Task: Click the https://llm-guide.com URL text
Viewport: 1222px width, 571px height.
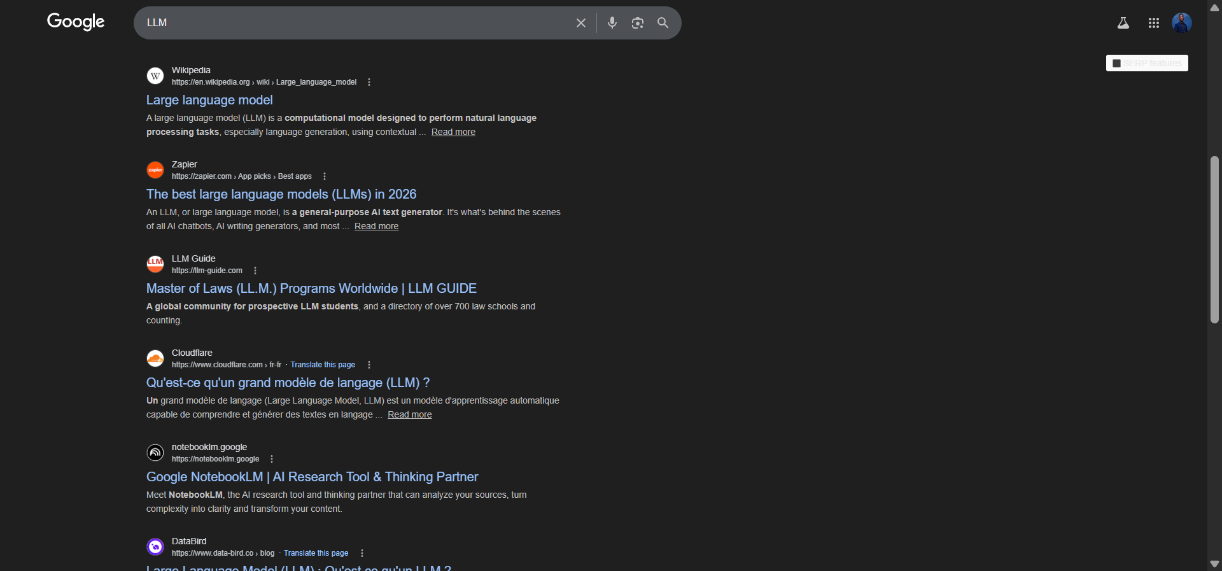Action: pos(207,271)
